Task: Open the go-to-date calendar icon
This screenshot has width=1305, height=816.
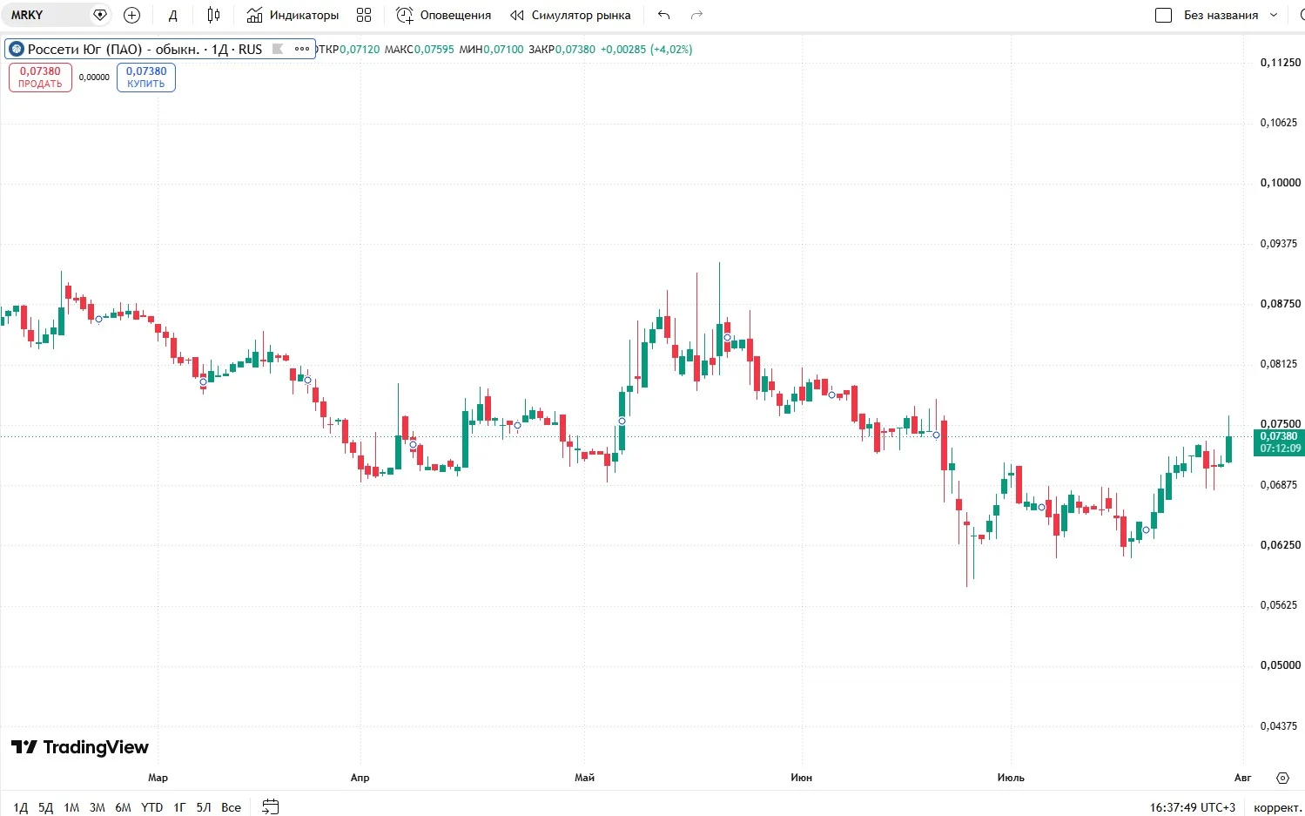Action: [x=271, y=806]
